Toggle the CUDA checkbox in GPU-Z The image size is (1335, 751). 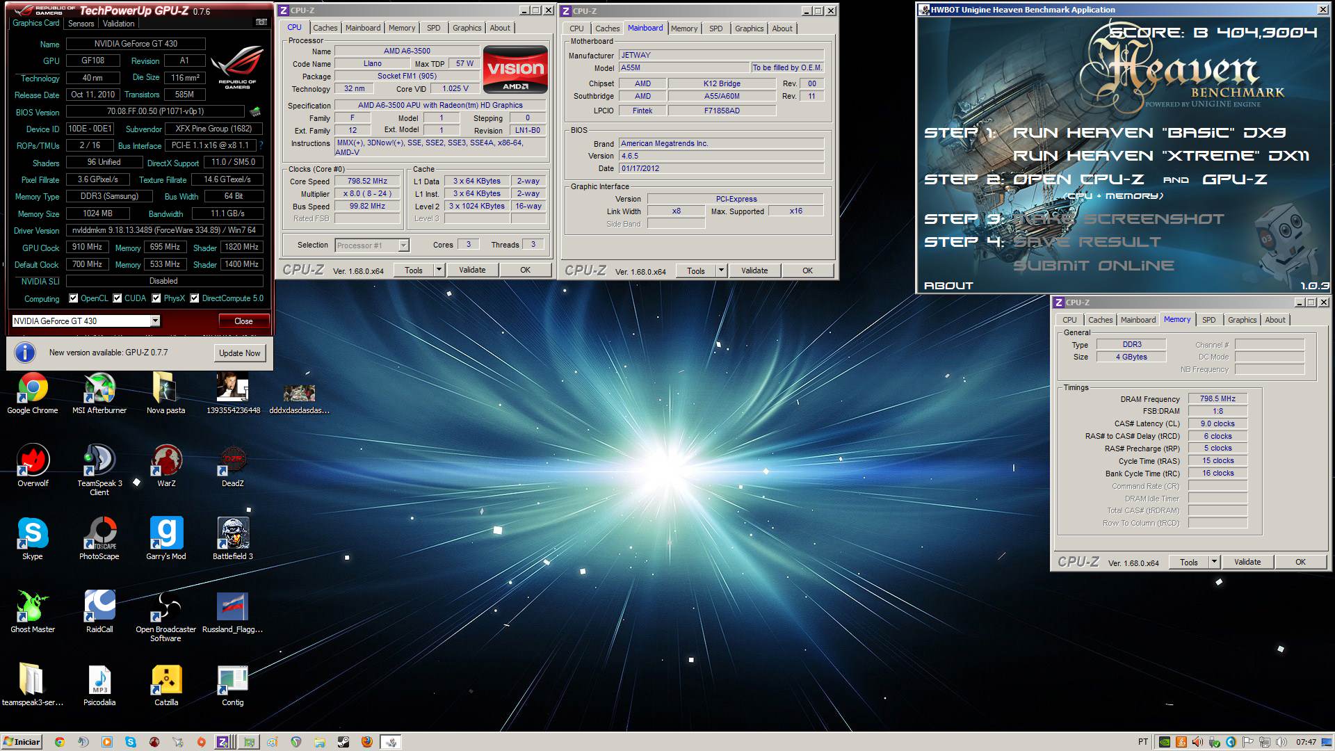pos(118,298)
